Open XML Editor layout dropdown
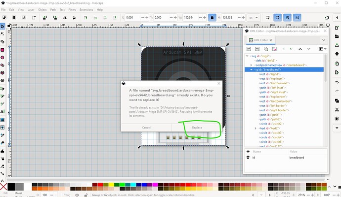Viewport: 341px width, 197px height. 323,49
